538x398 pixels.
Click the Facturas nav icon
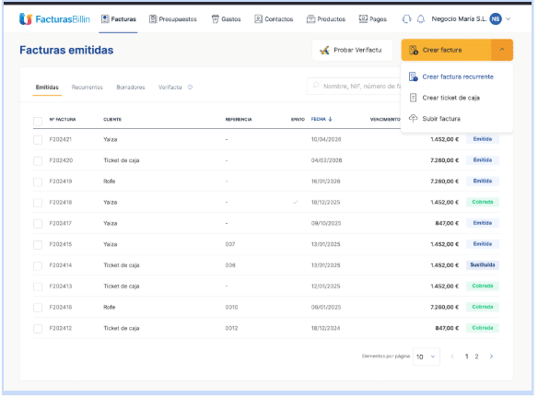coord(105,18)
